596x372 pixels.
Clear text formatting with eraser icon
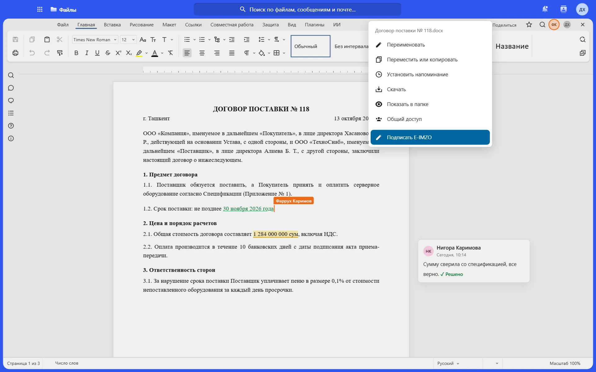click(x=170, y=53)
